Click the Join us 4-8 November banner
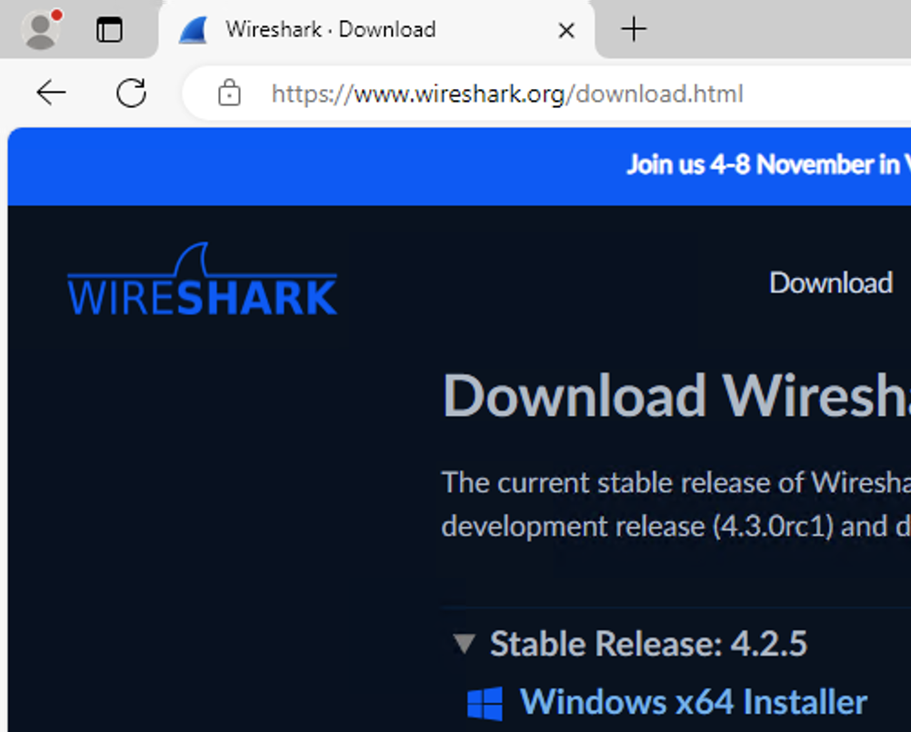Viewport: 911px width, 732px height. coord(768,164)
